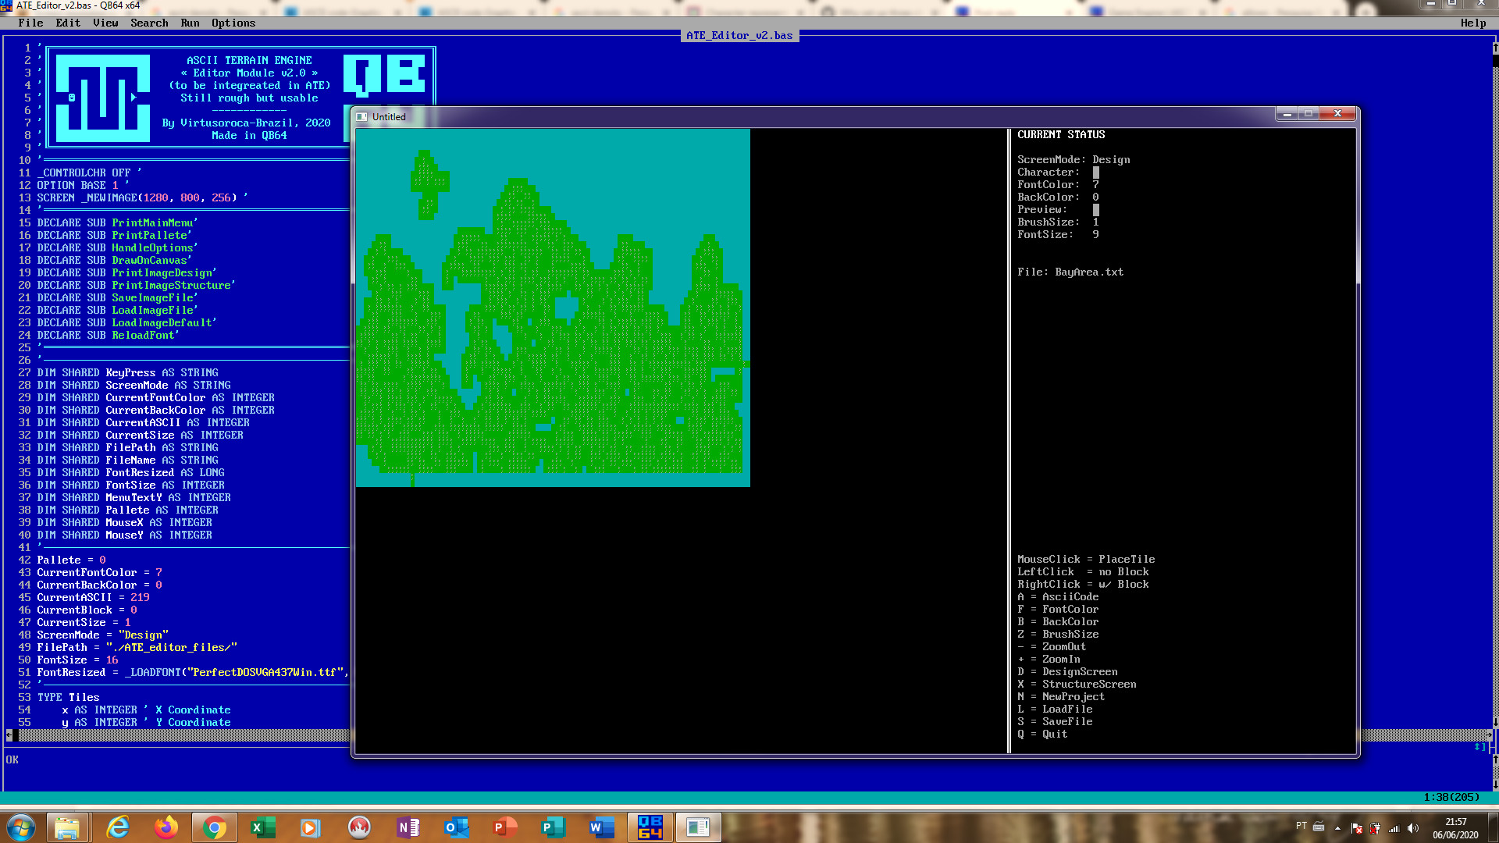Launch Firefox from taskbar
The width and height of the screenshot is (1499, 843).
(x=166, y=827)
